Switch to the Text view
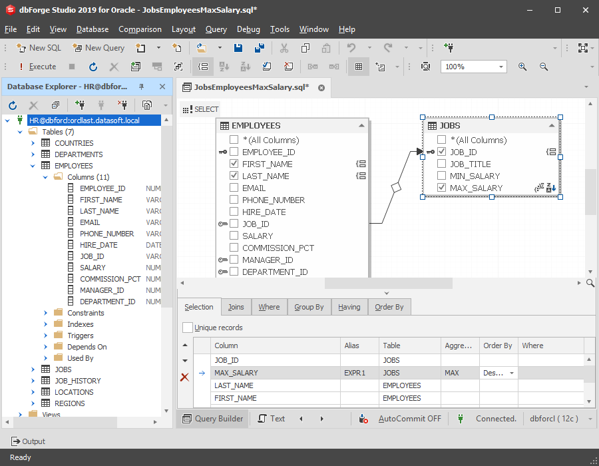The width and height of the screenshot is (599, 466). pyautogui.click(x=272, y=419)
